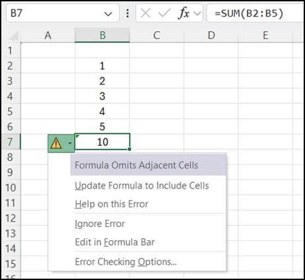The width and height of the screenshot is (305, 280).
Task: Click the Cancel X icon in formula bar
Action: (x=146, y=13)
